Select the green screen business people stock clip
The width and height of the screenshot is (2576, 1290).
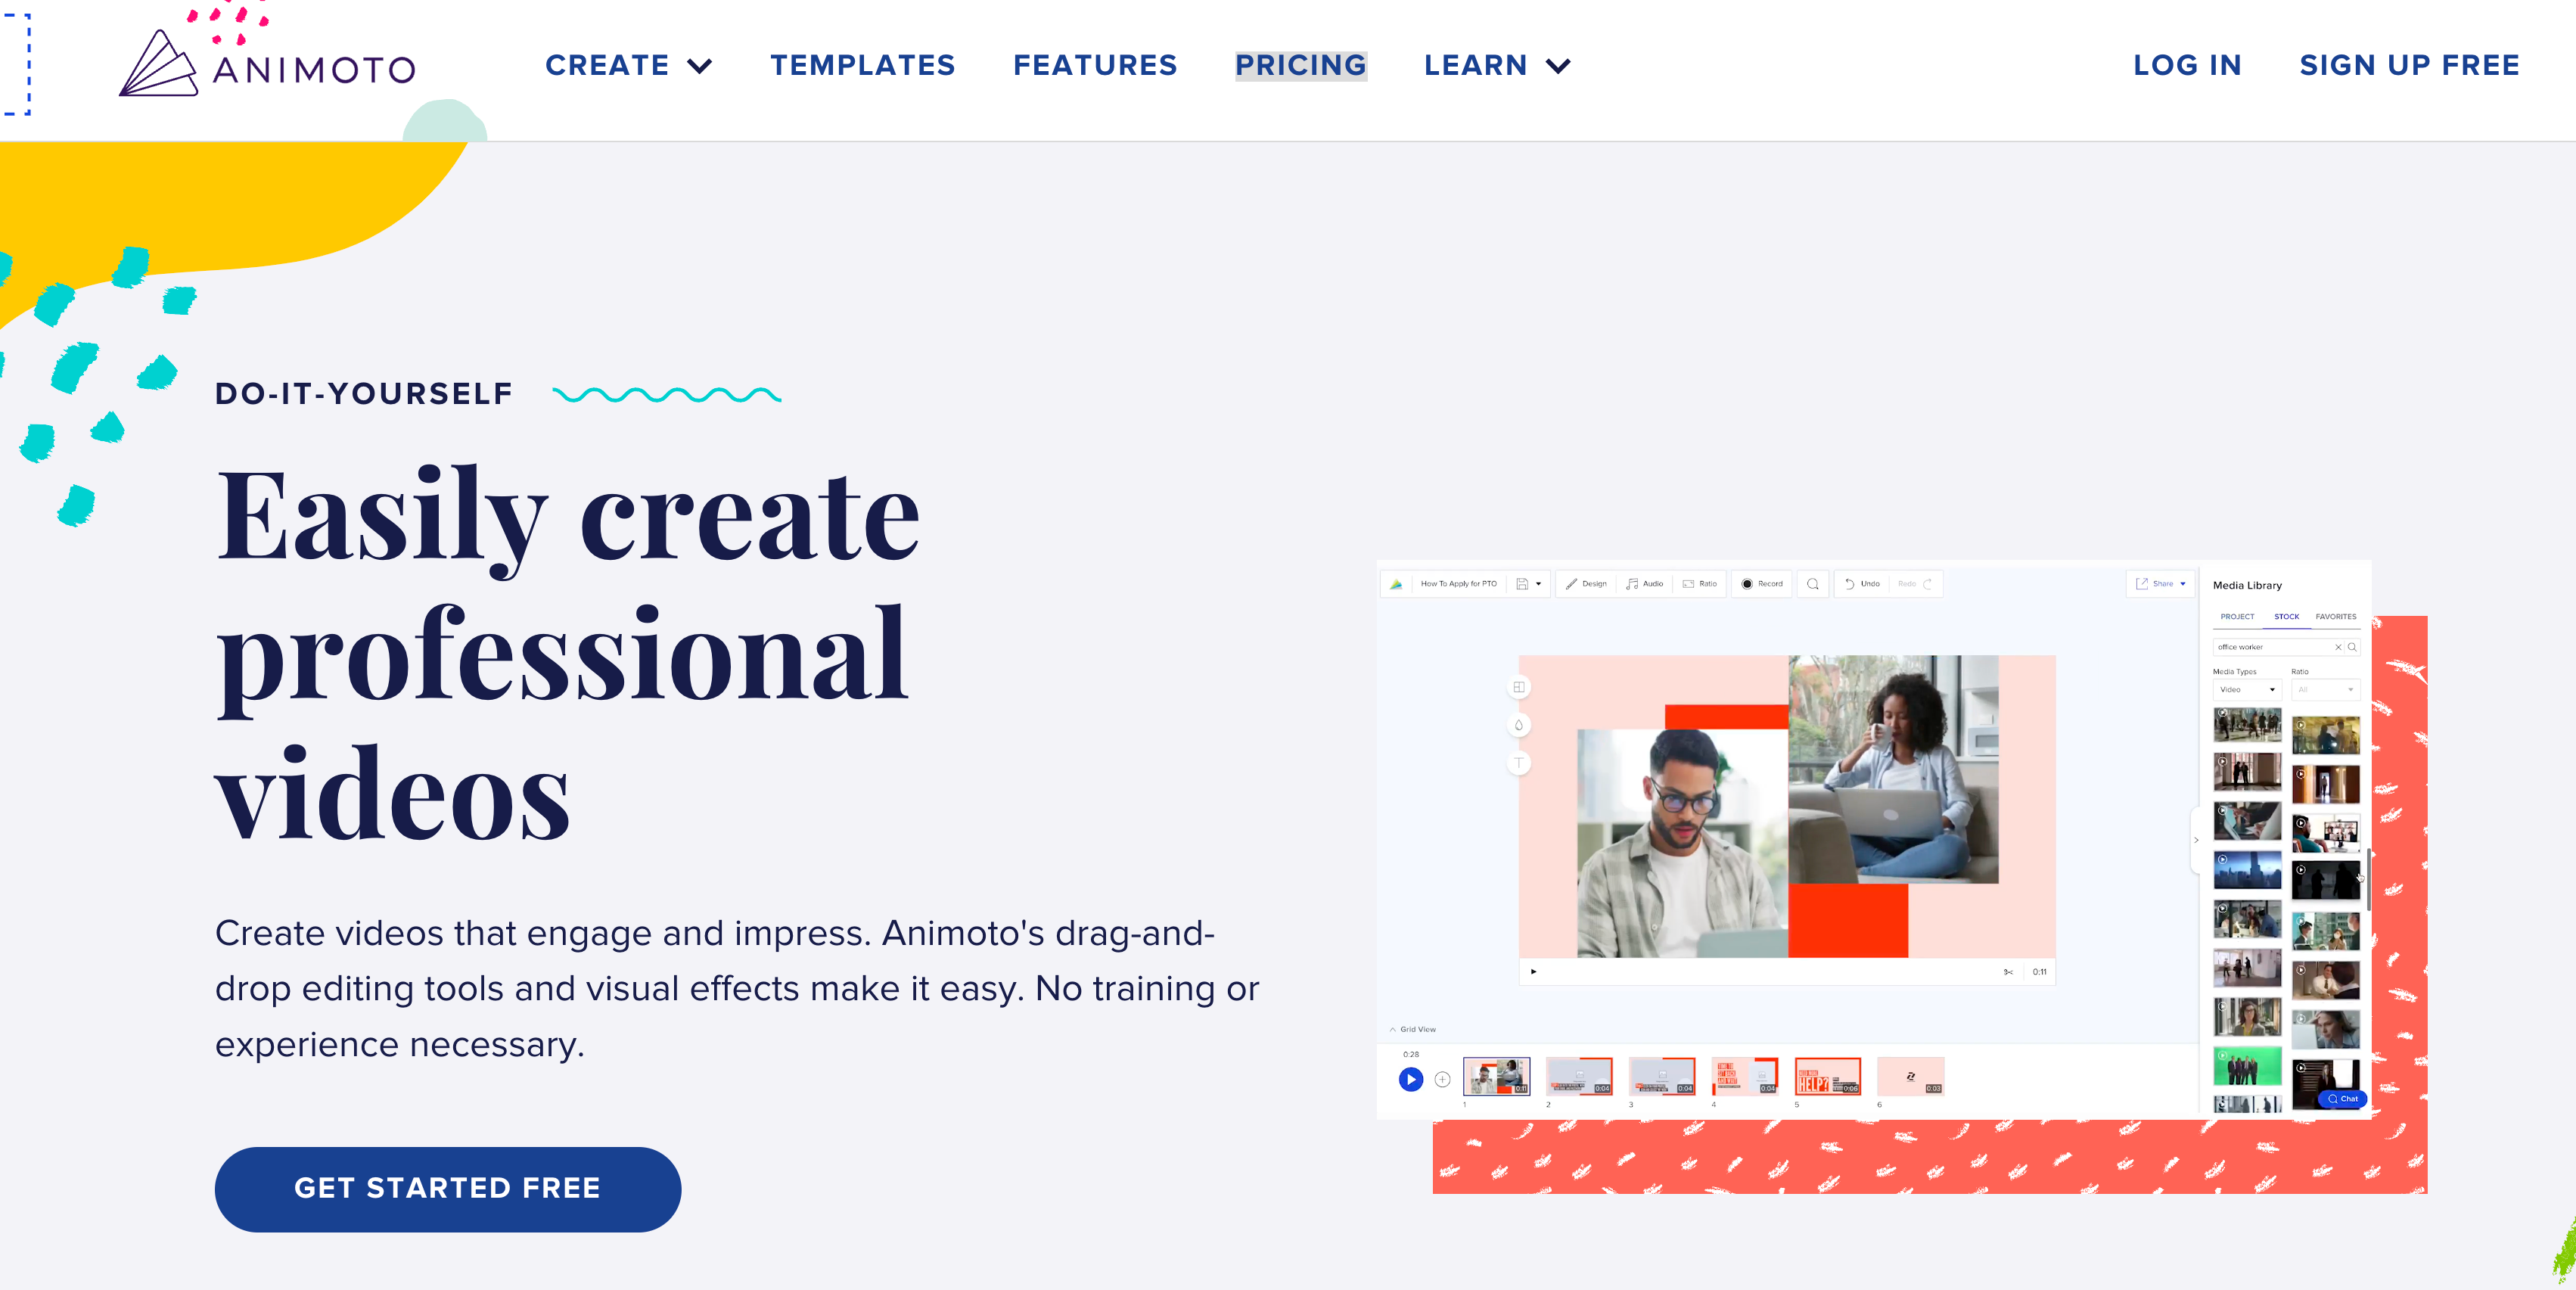click(2247, 1066)
